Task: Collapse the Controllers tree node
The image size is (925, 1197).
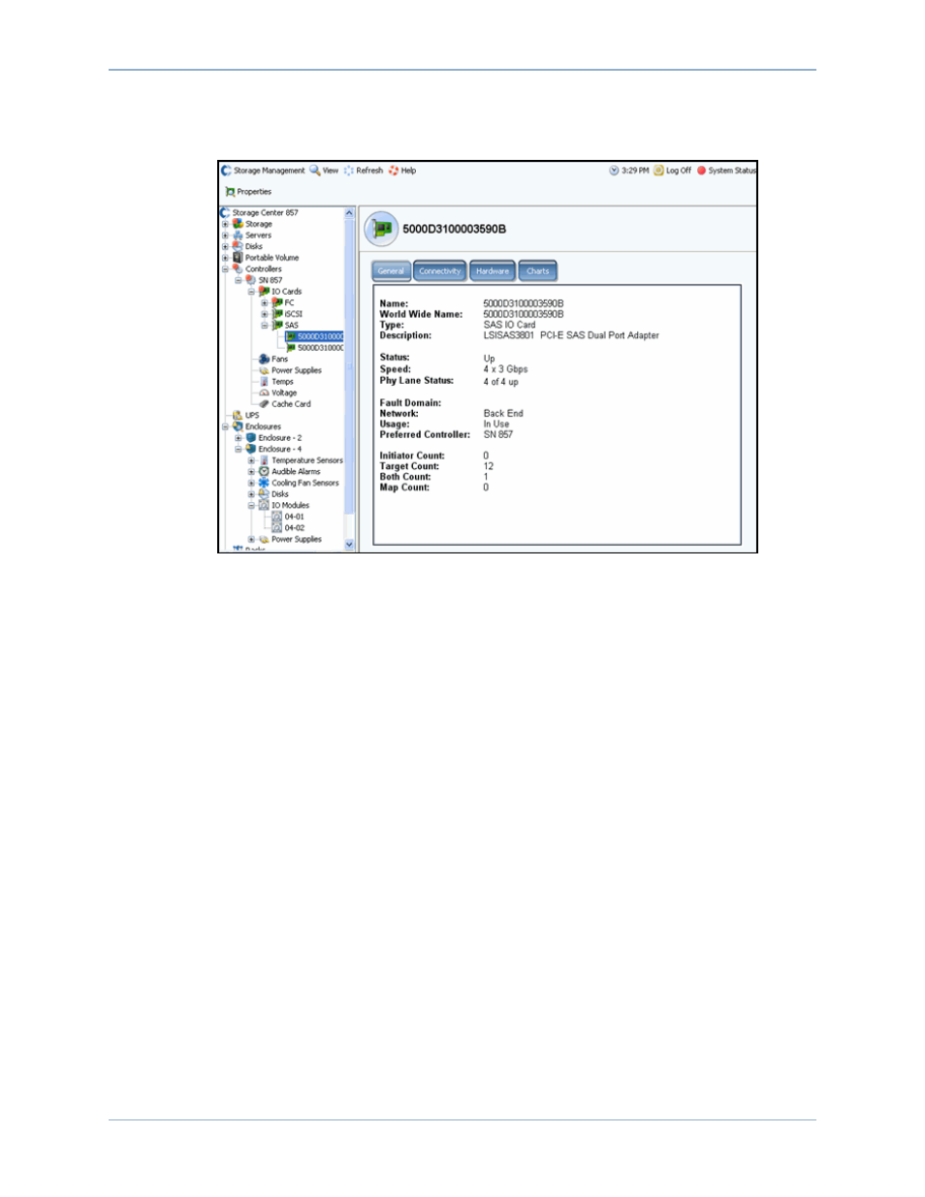Action: [226, 269]
